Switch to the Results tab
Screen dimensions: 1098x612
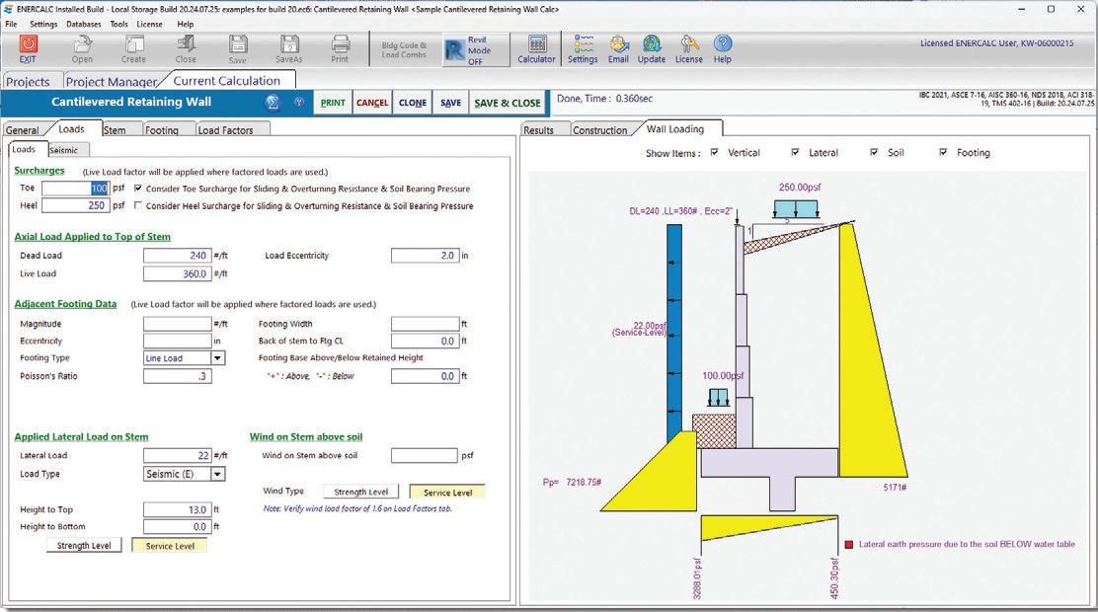538,130
